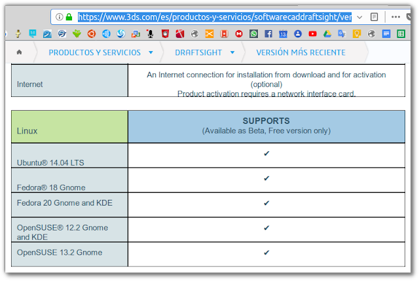Click the 'Fedora 20 Gnome and KDE' cell
The width and height of the screenshot is (419, 281).
pyautogui.click(x=69, y=205)
